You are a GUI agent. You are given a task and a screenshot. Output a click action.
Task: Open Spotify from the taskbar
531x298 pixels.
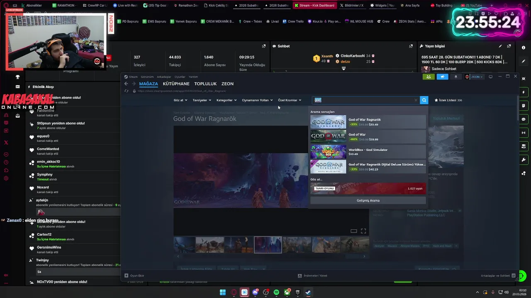tap(276, 293)
